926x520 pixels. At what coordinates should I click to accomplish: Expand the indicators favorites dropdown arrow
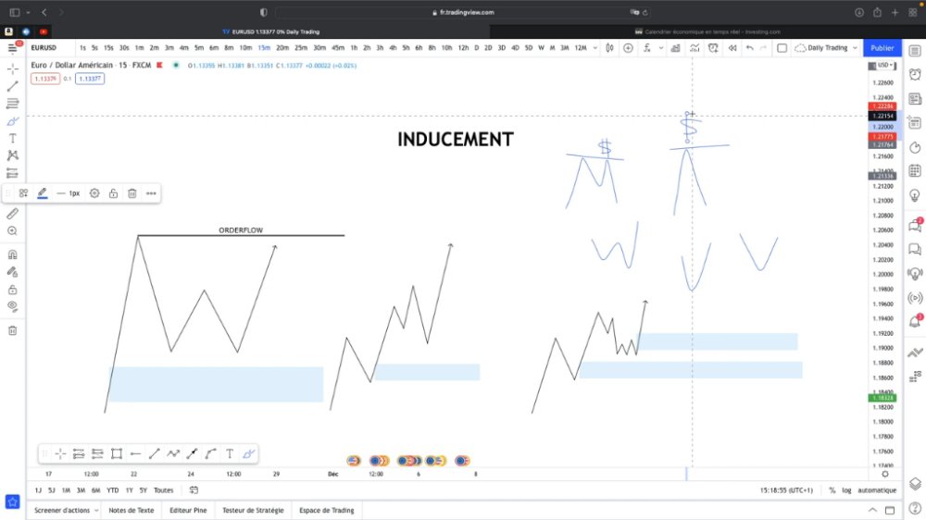pyautogui.click(x=661, y=48)
